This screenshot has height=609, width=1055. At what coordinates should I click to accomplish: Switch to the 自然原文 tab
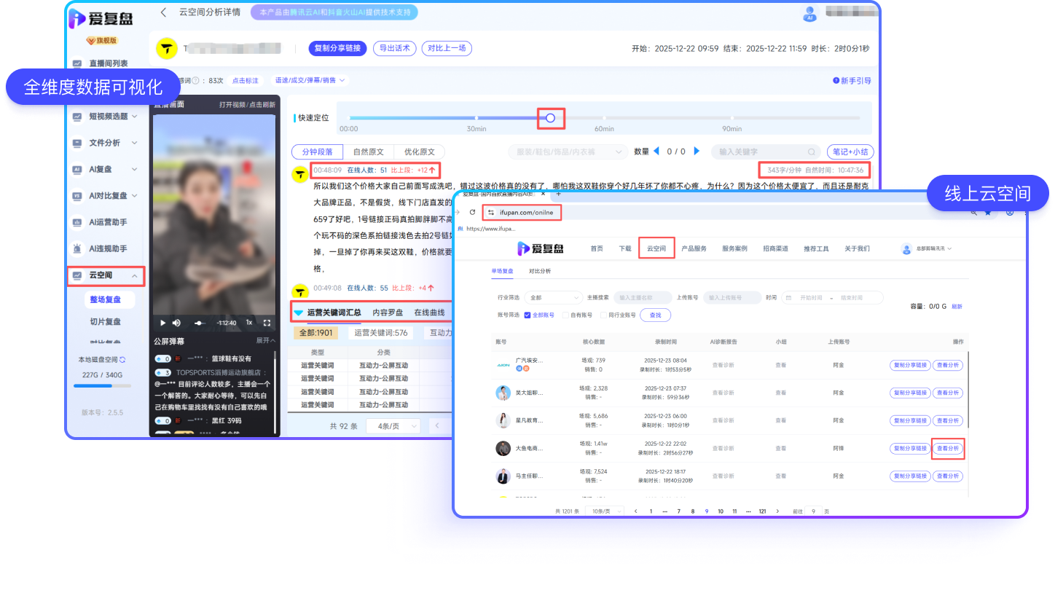pos(368,152)
